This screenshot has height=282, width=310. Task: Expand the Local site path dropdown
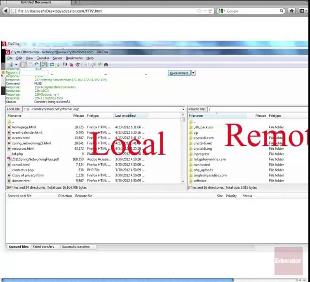click(x=183, y=109)
